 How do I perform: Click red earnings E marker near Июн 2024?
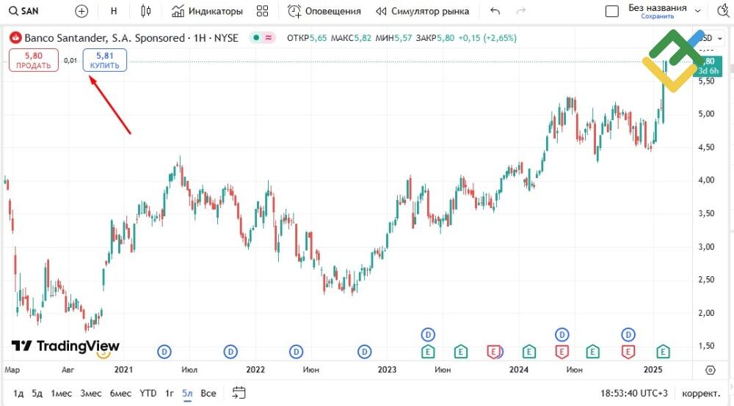(562, 351)
